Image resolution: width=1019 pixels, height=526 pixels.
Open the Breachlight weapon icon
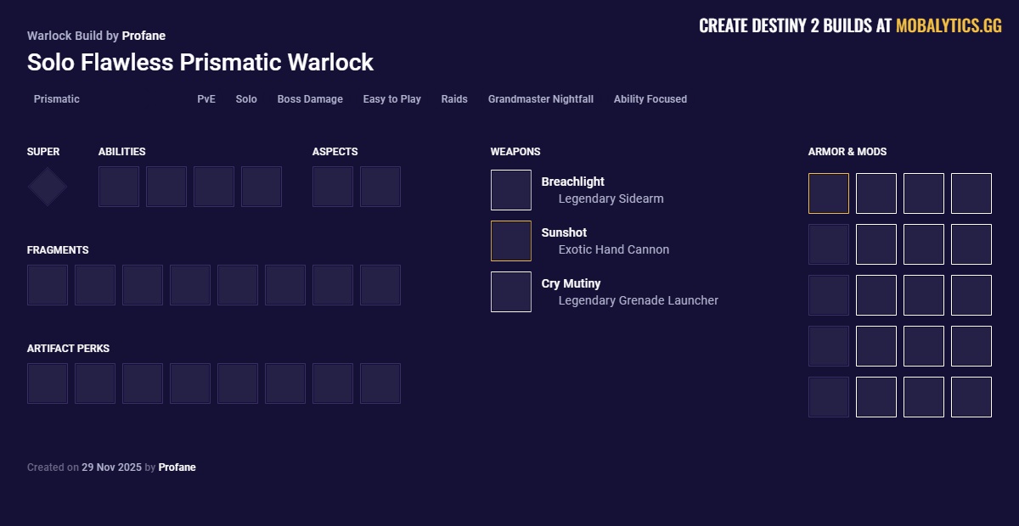tap(510, 189)
